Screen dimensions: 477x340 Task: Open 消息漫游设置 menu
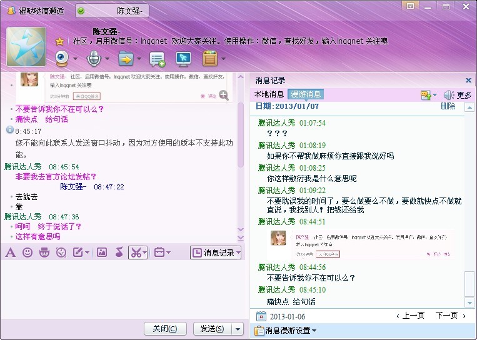click(285, 330)
